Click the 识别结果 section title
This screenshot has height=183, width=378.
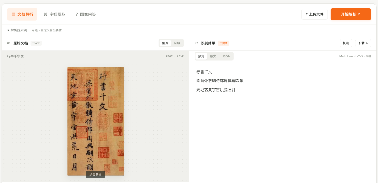tap(208, 43)
